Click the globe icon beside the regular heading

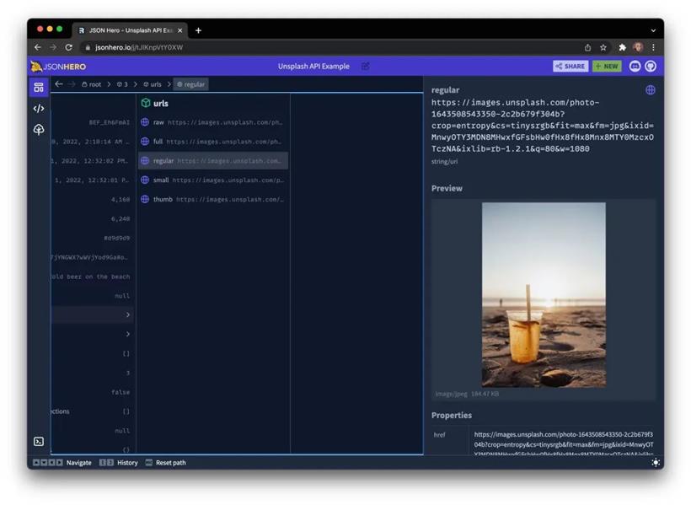(650, 90)
